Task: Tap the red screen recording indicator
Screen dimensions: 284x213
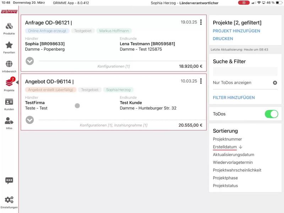Action: (x=244, y=3)
